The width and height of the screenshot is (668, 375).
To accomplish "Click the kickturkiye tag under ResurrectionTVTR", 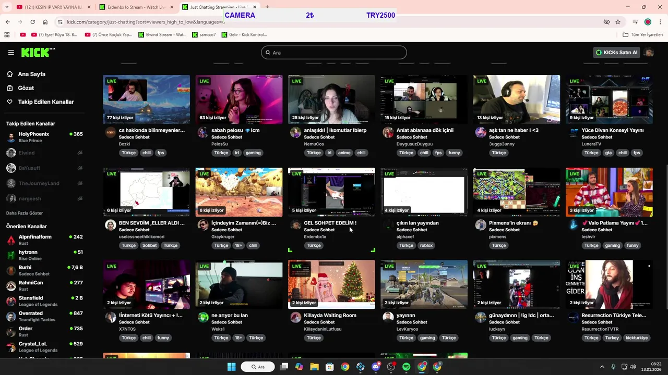I will (x=636, y=337).
